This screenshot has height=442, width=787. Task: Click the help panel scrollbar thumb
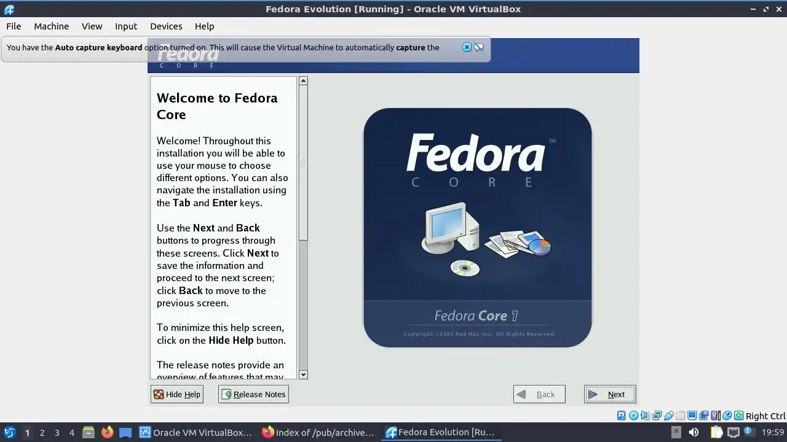click(303, 163)
